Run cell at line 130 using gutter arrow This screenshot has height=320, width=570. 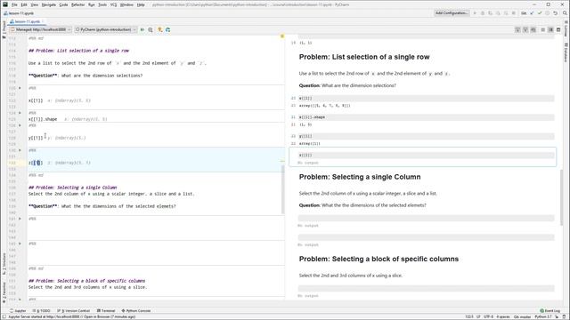(x=20, y=150)
